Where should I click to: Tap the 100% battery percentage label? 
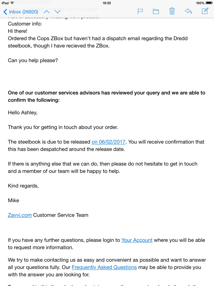coord(200,3)
